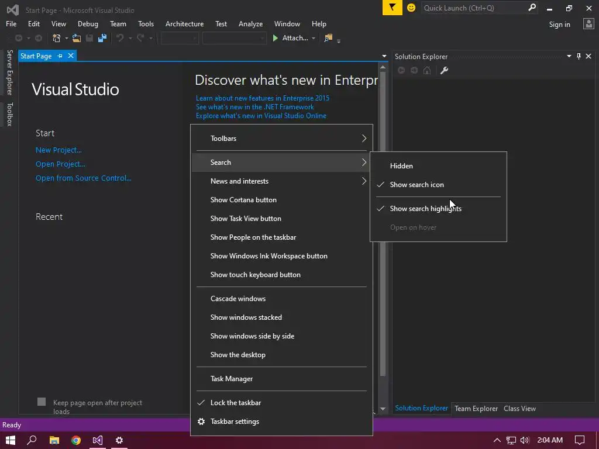Image resolution: width=599 pixels, height=449 pixels.
Task: Click the Navigate Backward toolbar icon
Action: 18,38
